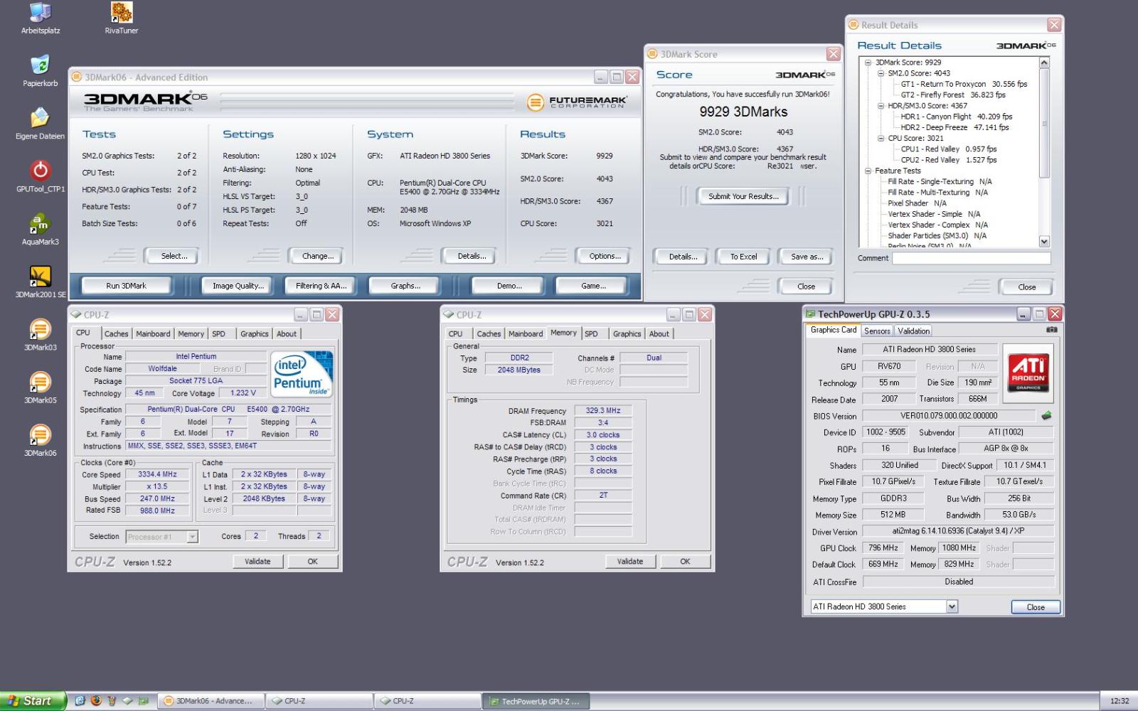Viewport: 1138px width, 711px height.
Task: Open Firefox from quick launch
Action: (x=96, y=700)
